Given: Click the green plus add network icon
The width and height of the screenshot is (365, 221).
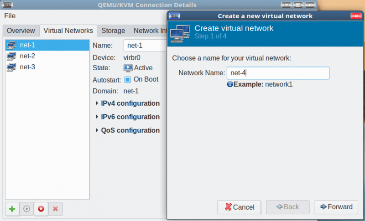Looking at the screenshot, I should click(12, 209).
